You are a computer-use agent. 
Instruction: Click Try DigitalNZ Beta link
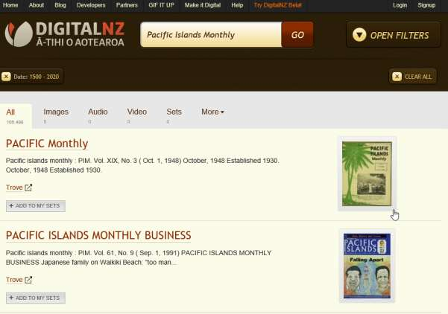click(x=278, y=5)
